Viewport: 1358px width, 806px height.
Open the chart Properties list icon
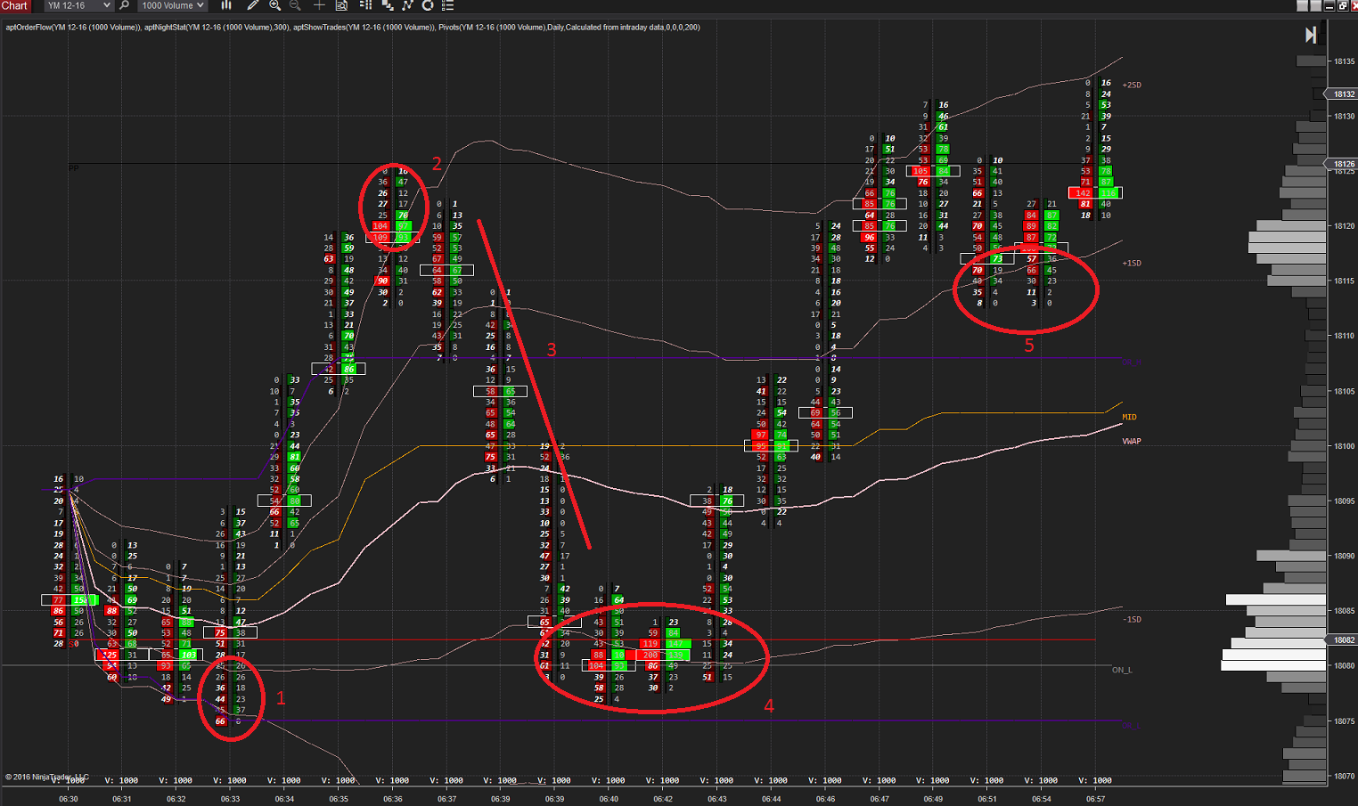[x=447, y=5]
